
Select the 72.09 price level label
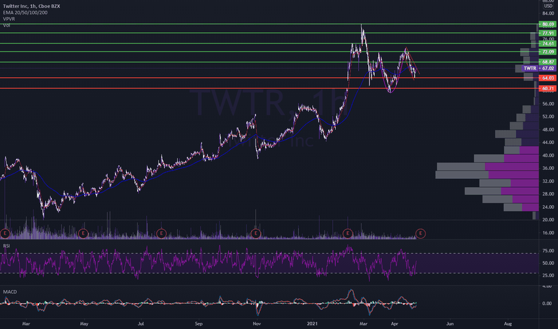point(548,52)
